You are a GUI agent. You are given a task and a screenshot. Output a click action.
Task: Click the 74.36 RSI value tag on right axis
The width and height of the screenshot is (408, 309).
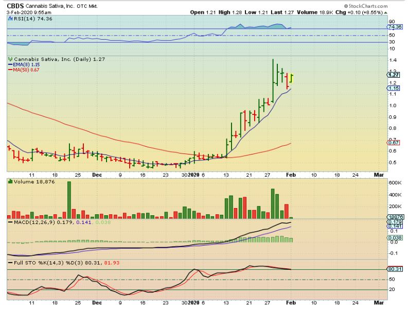point(395,27)
